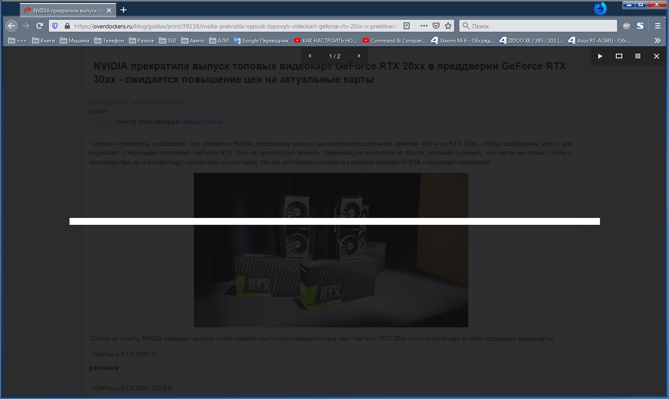
Task: Open the +++ bookmarks folder
Action: [x=18, y=40]
